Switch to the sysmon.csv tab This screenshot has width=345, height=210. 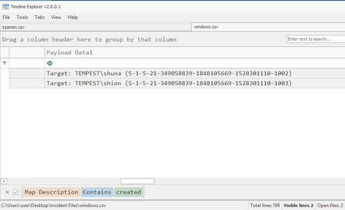[x=96, y=27]
